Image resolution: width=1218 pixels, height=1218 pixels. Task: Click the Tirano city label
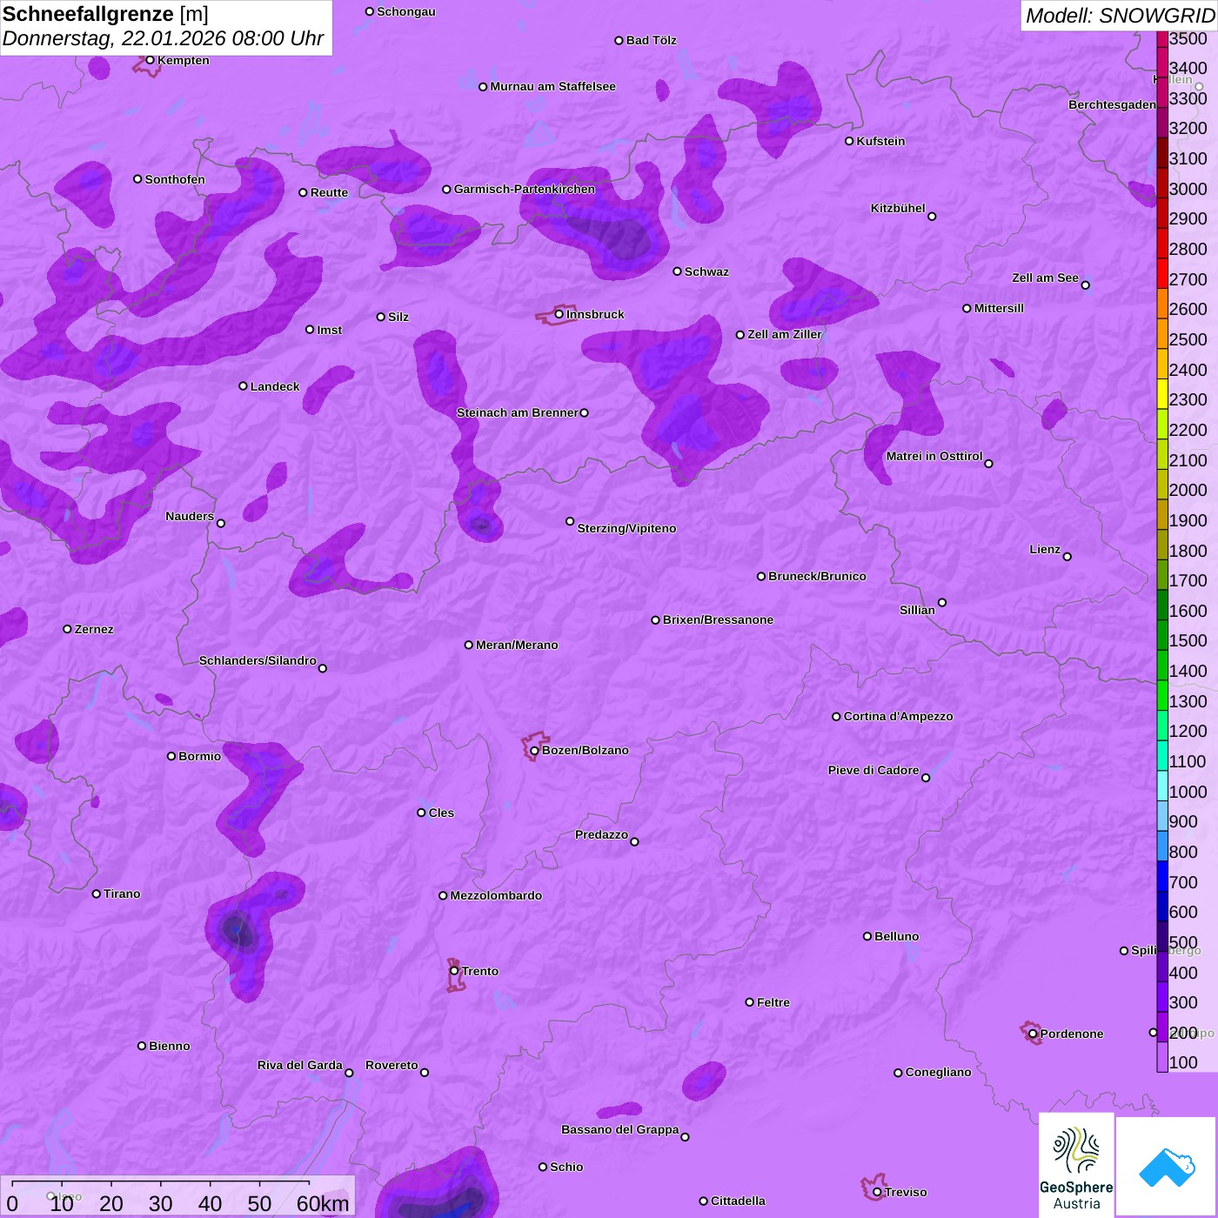(122, 893)
